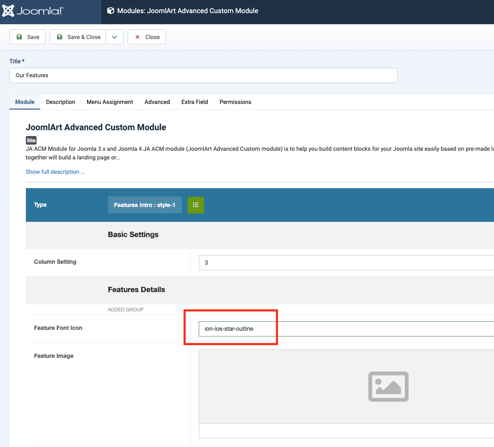Open the Menu Assignment tab

[110, 102]
